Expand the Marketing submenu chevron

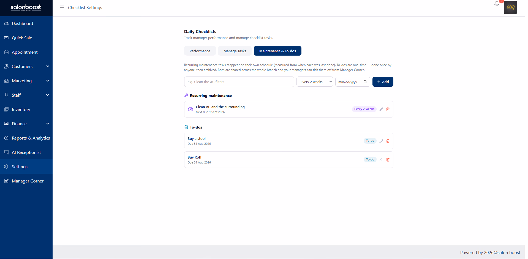tap(48, 81)
